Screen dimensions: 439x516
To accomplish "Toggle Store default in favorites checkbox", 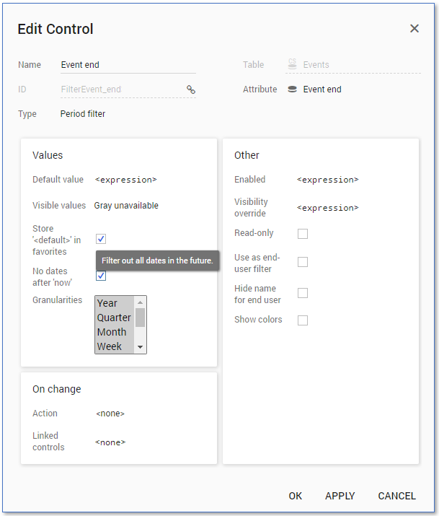I will point(101,239).
